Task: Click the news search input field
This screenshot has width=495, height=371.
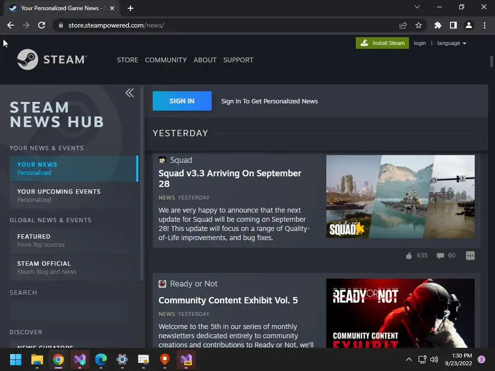Action: (69, 311)
